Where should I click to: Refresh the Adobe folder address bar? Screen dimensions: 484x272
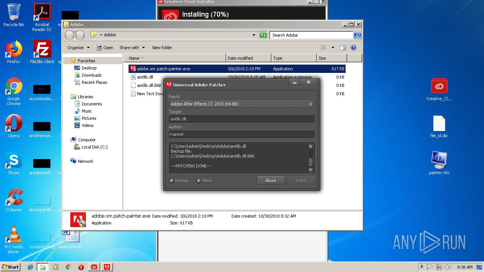click(x=263, y=35)
